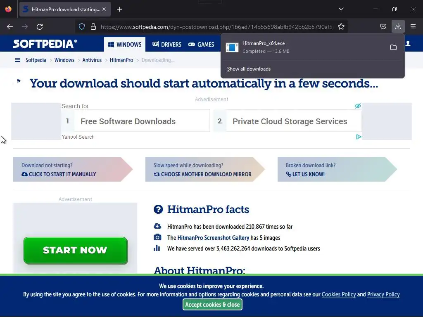The width and height of the screenshot is (423, 317).
Task: Open the Pocket save icon
Action: coord(383,26)
